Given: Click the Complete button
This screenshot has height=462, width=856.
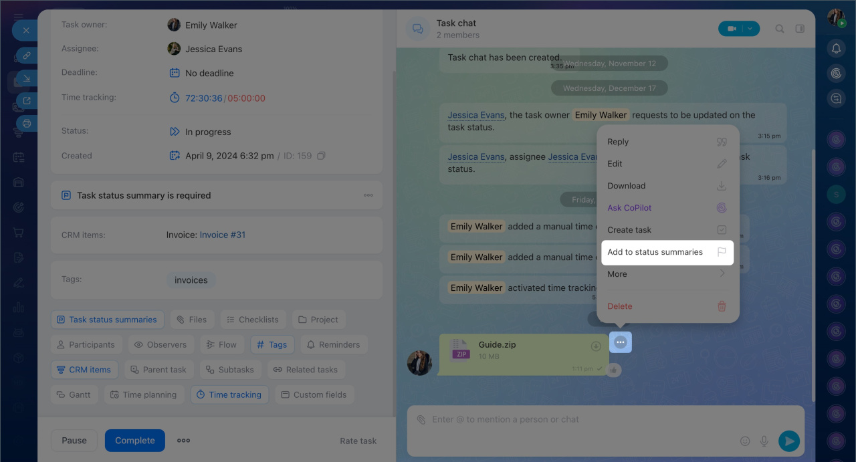Looking at the screenshot, I should pos(134,441).
